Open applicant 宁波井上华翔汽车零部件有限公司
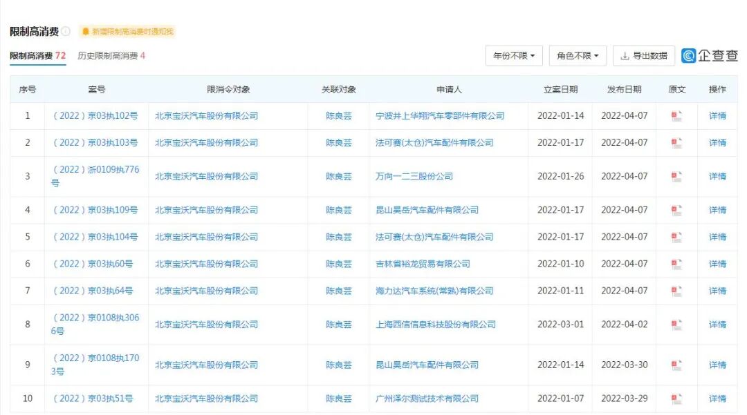 coord(440,115)
